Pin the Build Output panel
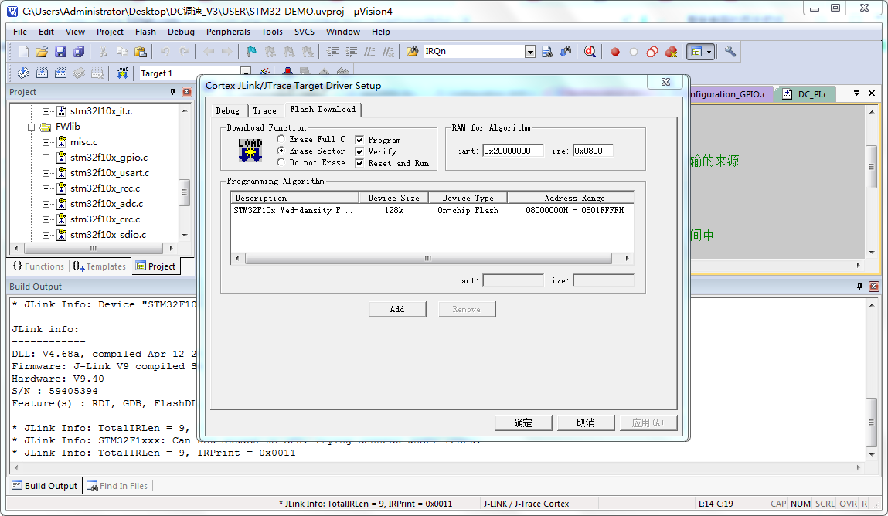Image resolution: width=888 pixels, height=516 pixels. pyautogui.click(x=859, y=287)
